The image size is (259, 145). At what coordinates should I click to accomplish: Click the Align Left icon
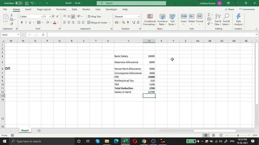tap(65, 23)
